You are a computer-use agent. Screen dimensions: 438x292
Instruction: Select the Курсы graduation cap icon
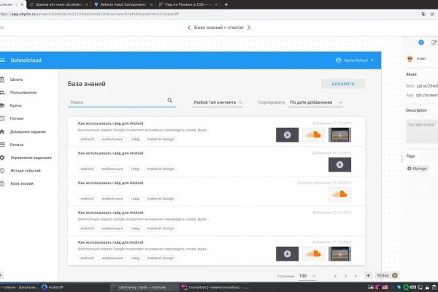pos(2,105)
